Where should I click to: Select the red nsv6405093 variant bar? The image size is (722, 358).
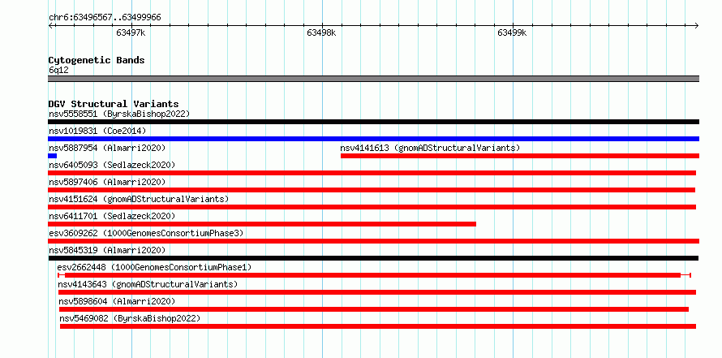[x=372, y=173]
